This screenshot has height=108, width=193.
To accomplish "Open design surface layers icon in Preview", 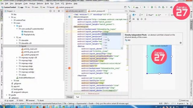I will click(x=134, y=15).
